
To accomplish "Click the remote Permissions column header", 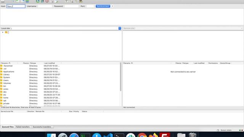I will pos(213,63).
